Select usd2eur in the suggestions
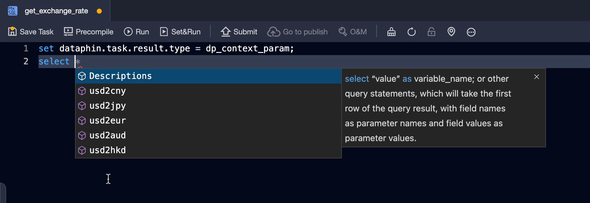Image resolution: width=590 pixels, height=203 pixels. pos(108,121)
